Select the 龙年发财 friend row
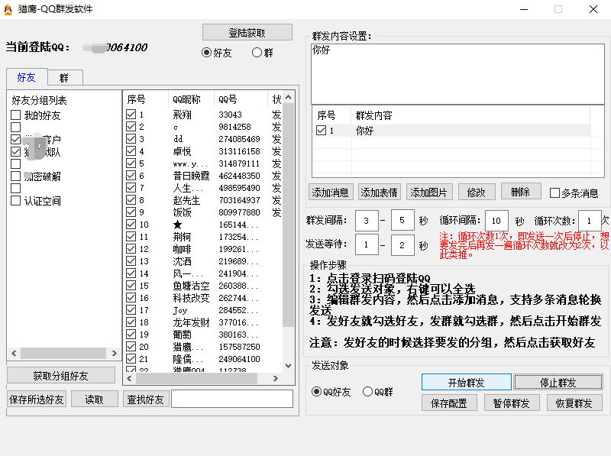Screen dimensions: 611x456 202,322
